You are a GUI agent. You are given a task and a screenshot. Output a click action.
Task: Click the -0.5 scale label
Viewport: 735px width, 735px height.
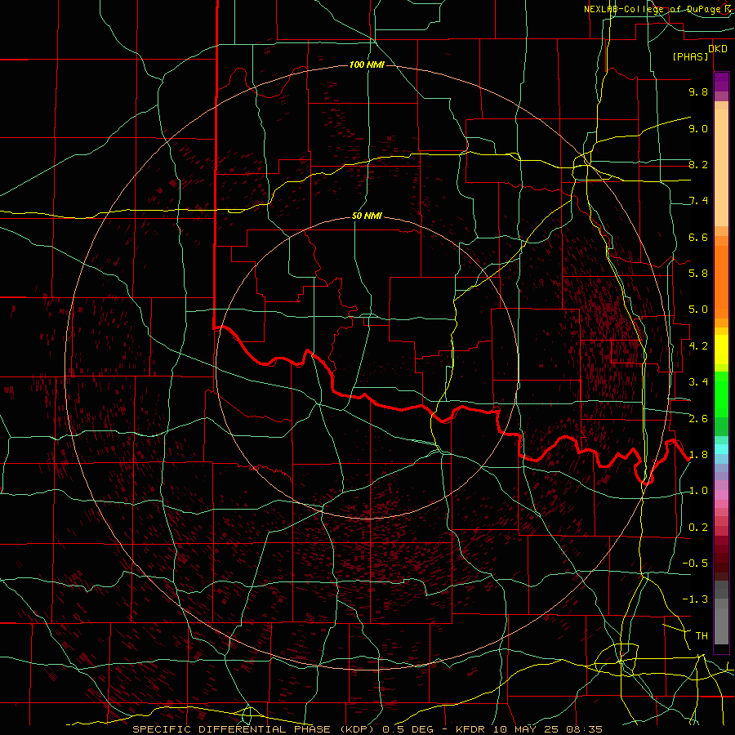(695, 563)
